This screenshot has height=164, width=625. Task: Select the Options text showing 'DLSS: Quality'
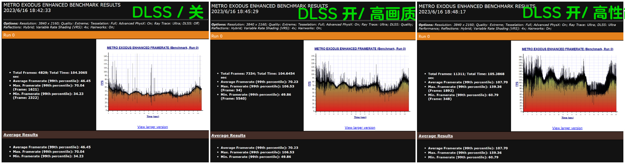click(312, 26)
